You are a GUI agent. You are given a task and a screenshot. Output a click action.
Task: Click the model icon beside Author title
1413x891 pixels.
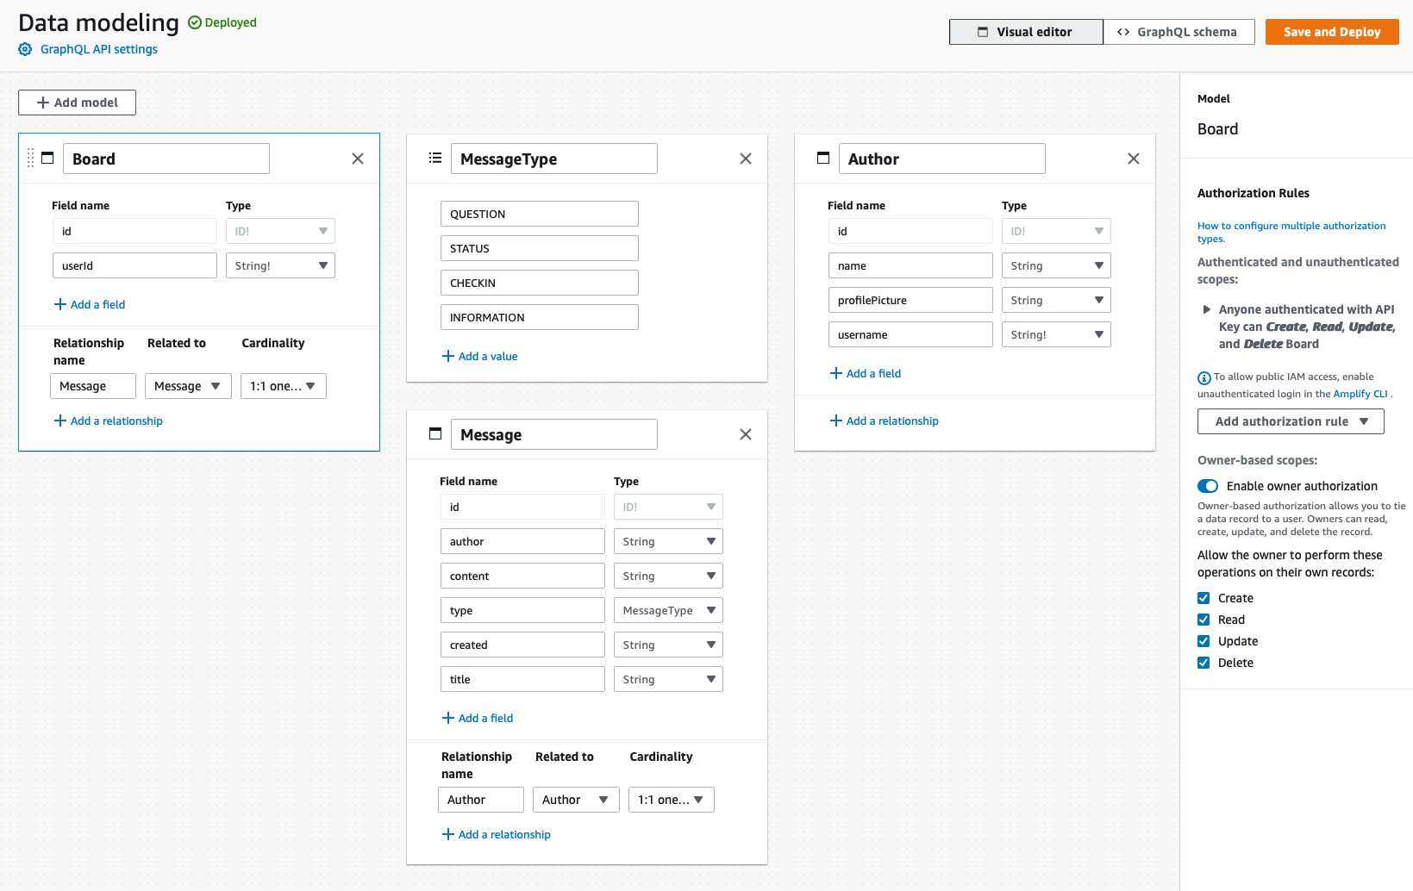tap(823, 158)
